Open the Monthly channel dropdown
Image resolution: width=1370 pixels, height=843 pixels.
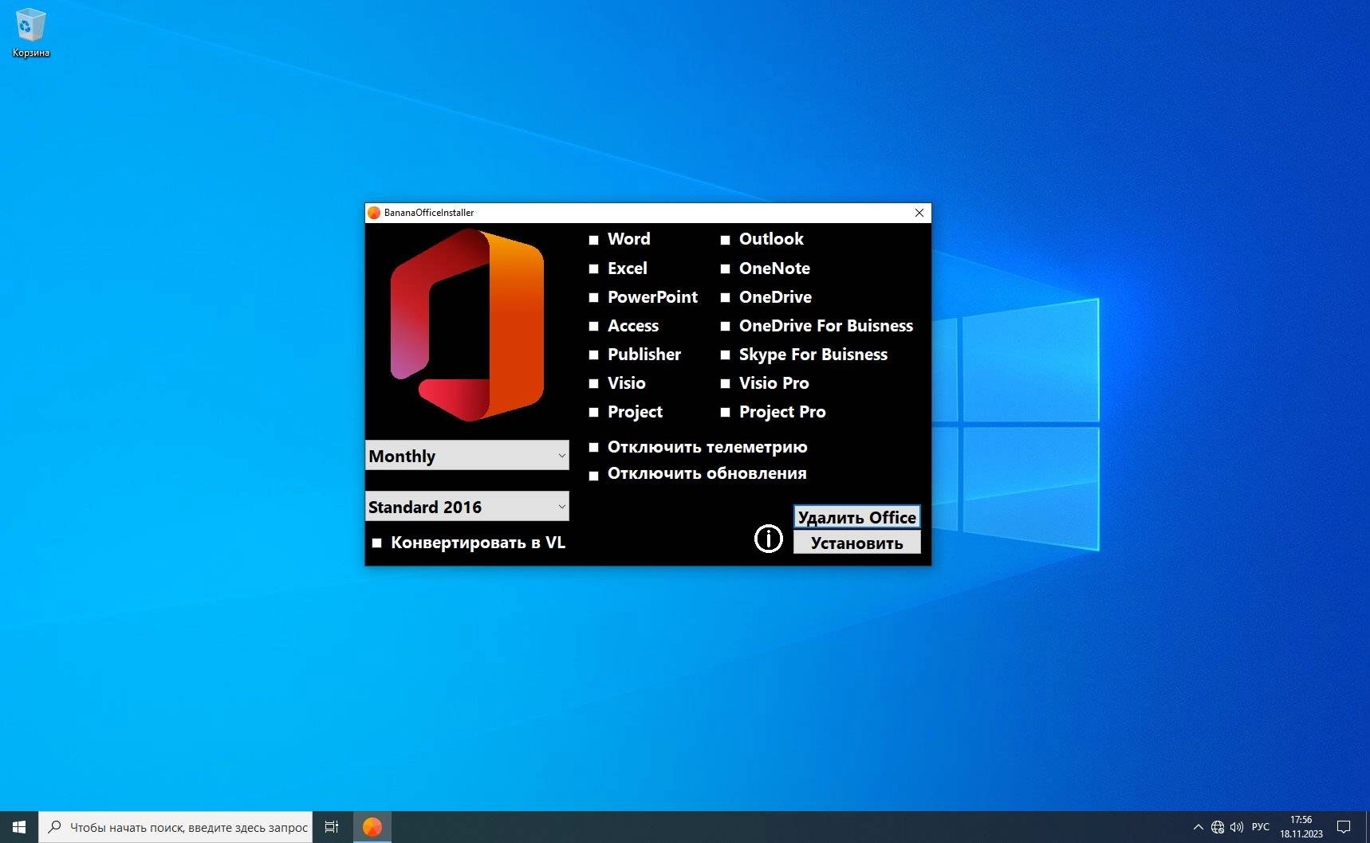(467, 456)
